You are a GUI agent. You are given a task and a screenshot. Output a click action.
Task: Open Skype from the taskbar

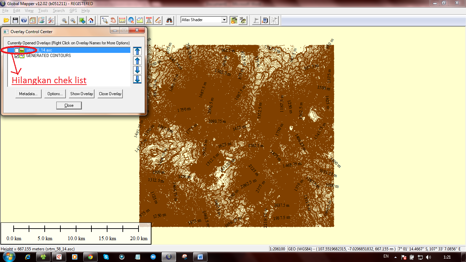click(x=106, y=257)
